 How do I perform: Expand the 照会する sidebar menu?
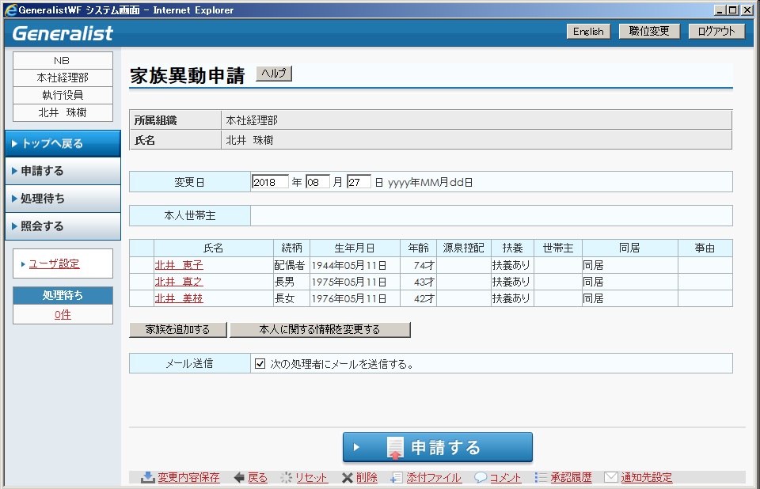[x=62, y=226]
